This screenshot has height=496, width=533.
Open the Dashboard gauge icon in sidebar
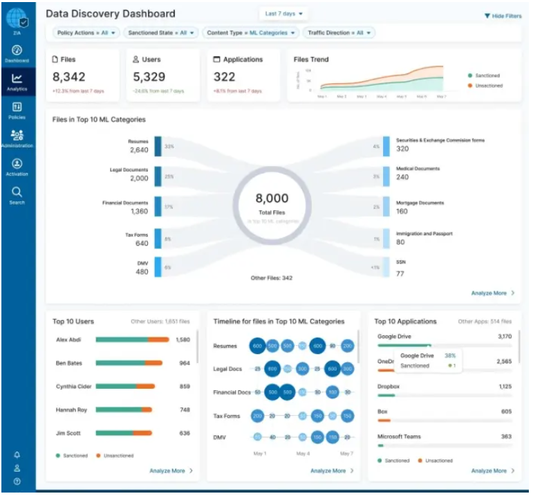pyautogui.click(x=17, y=50)
